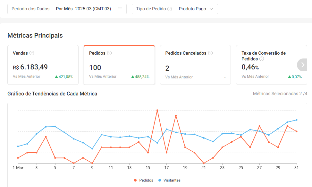Toggle the Visitantes series in chart legend
The width and height of the screenshot is (312, 187).
tap(170, 180)
